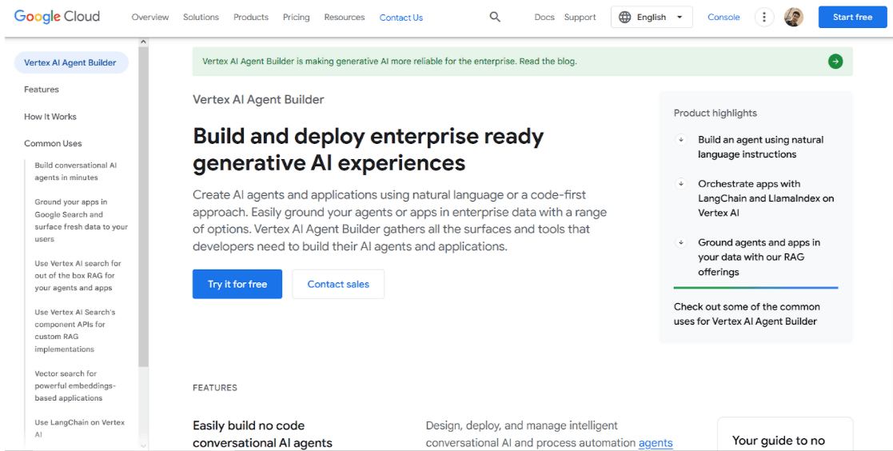Click the Contact Us link
Viewport: 893px width, 451px height.
pyautogui.click(x=401, y=18)
